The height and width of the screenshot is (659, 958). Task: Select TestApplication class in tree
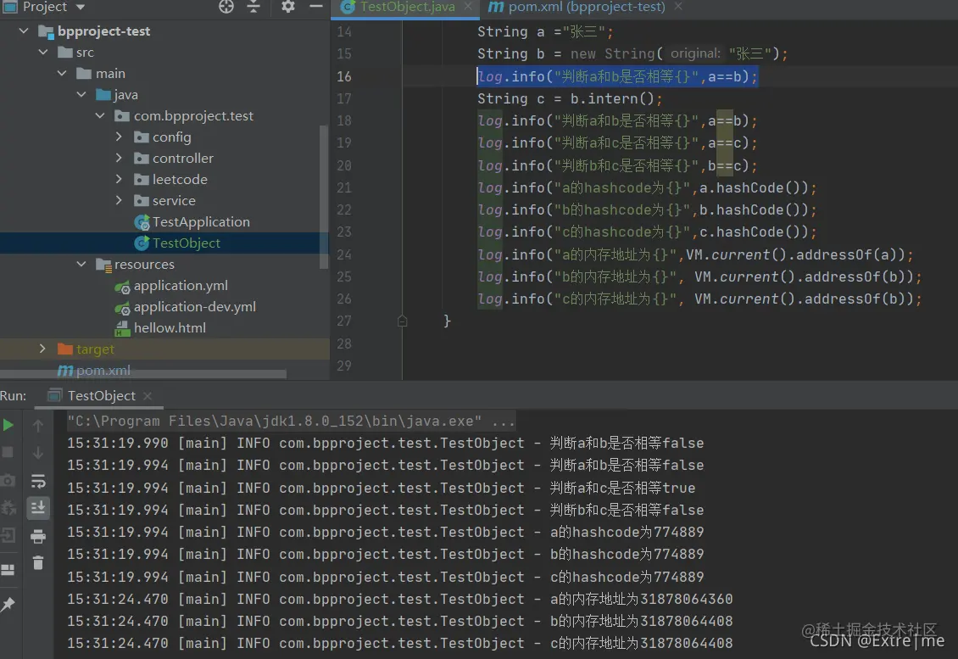pos(201,222)
